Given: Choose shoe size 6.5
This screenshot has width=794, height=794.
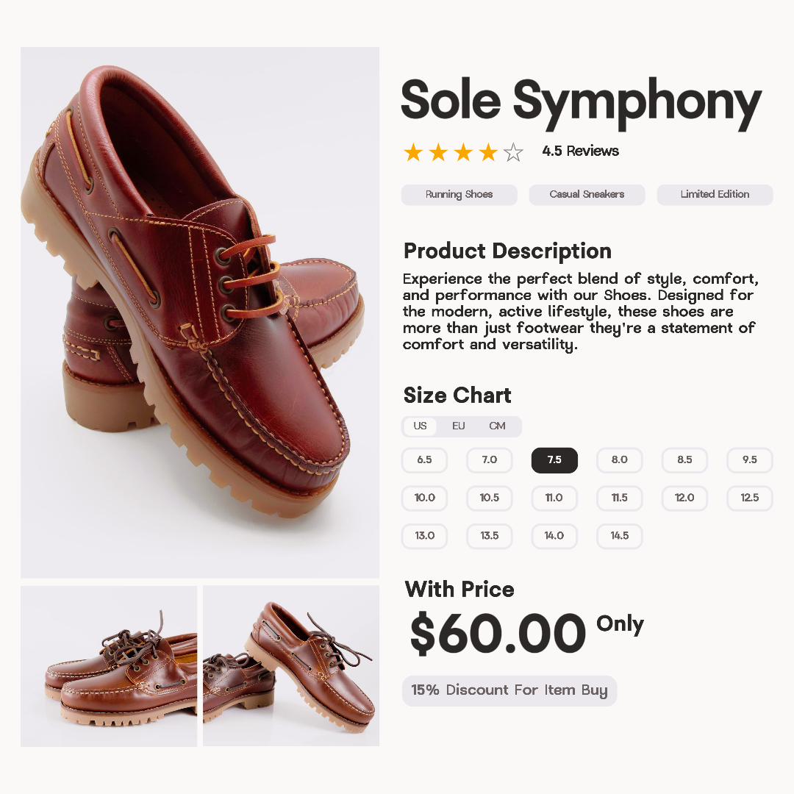Looking at the screenshot, I should 424,460.
